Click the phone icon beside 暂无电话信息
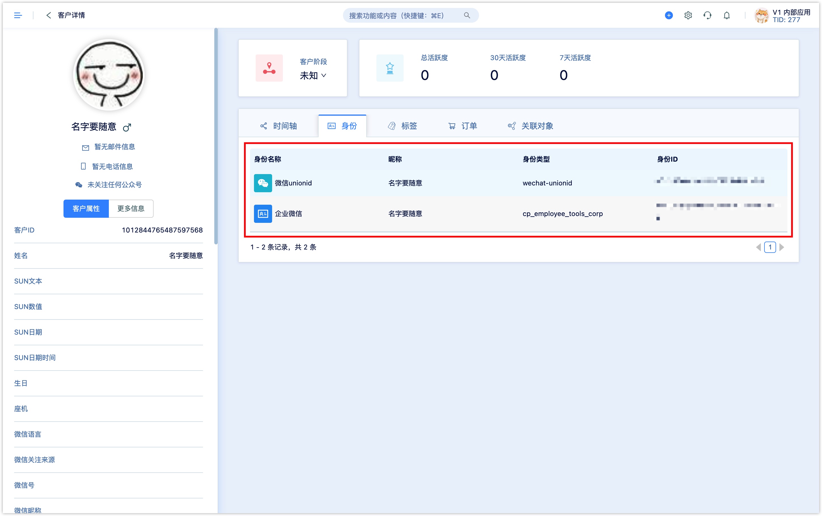Image resolution: width=822 pixels, height=516 pixels. tap(83, 166)
